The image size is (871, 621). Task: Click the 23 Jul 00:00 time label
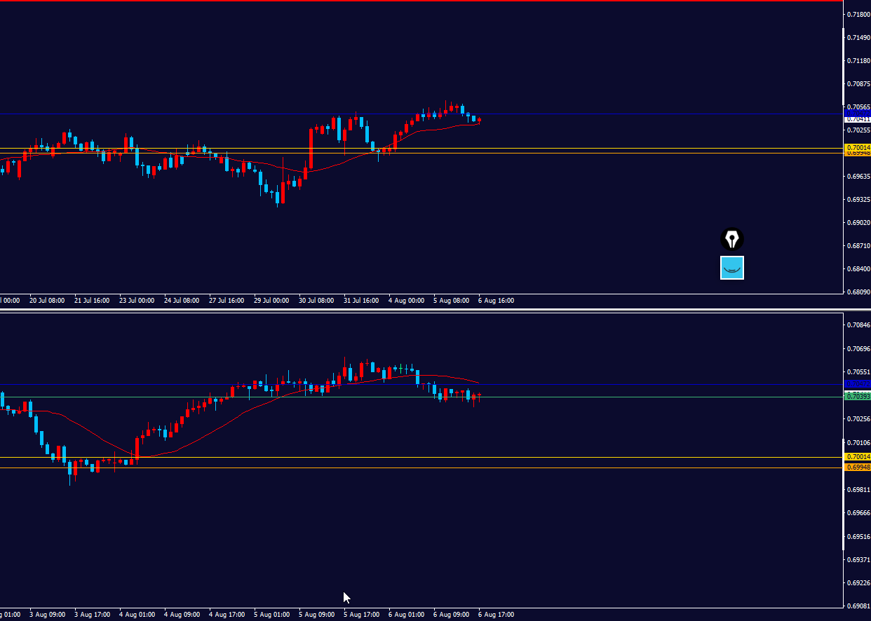pos(137,300)
